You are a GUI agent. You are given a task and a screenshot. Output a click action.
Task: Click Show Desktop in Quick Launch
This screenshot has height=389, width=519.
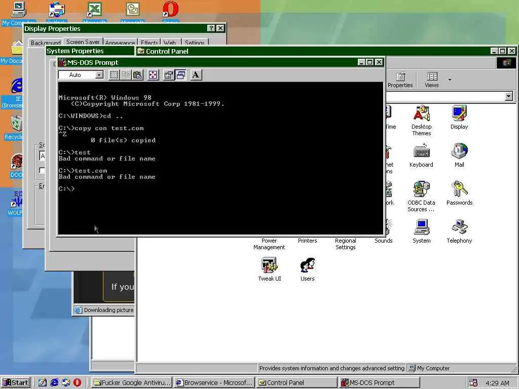(43, 383)
